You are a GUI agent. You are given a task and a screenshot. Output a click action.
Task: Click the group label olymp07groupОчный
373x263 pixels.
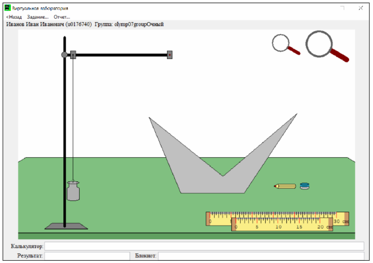(139, 24)
